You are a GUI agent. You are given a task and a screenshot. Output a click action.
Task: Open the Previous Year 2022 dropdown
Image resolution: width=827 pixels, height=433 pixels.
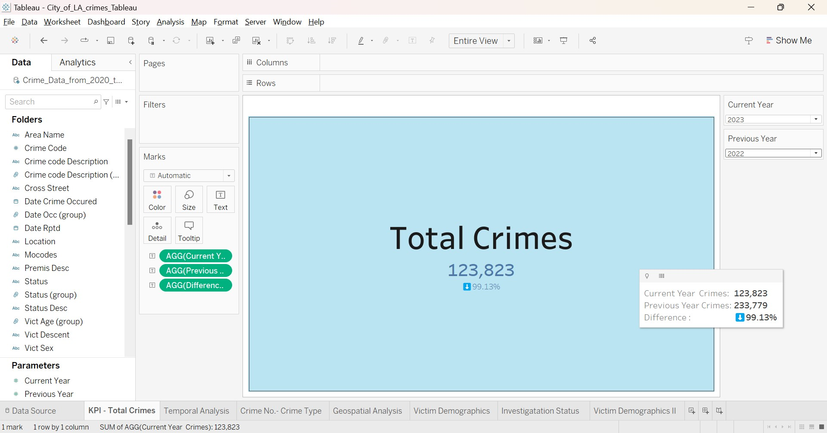815,153
